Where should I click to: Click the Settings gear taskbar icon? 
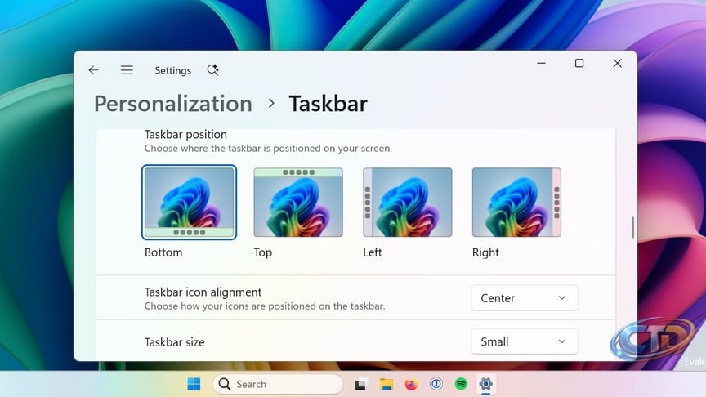coord(485,384)
